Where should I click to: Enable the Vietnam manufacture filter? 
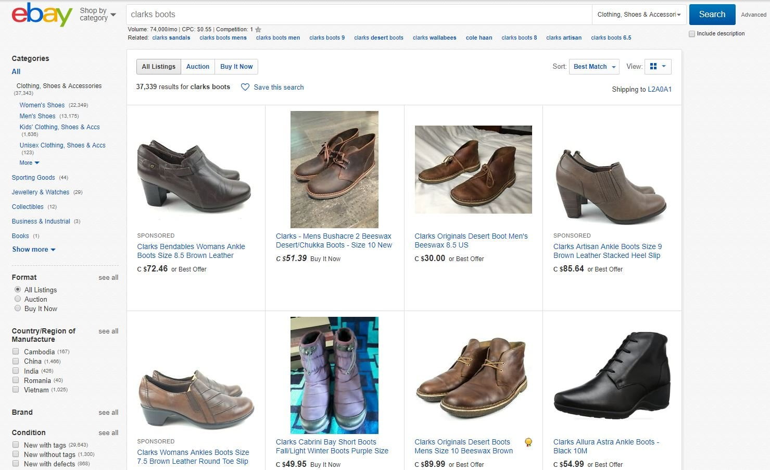pyautogui.click(x=16, y=389)
